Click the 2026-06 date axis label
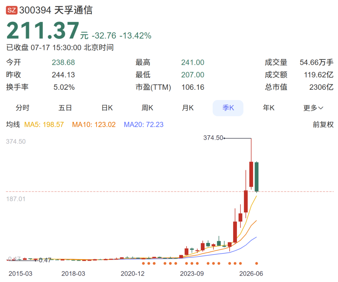This screenshot has height=282, width=338. coord(251,274)
